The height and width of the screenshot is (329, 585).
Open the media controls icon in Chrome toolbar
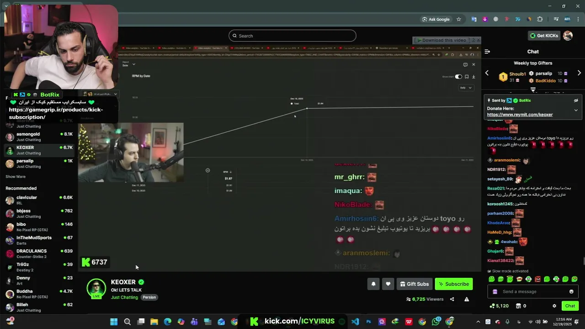(556, 19)
